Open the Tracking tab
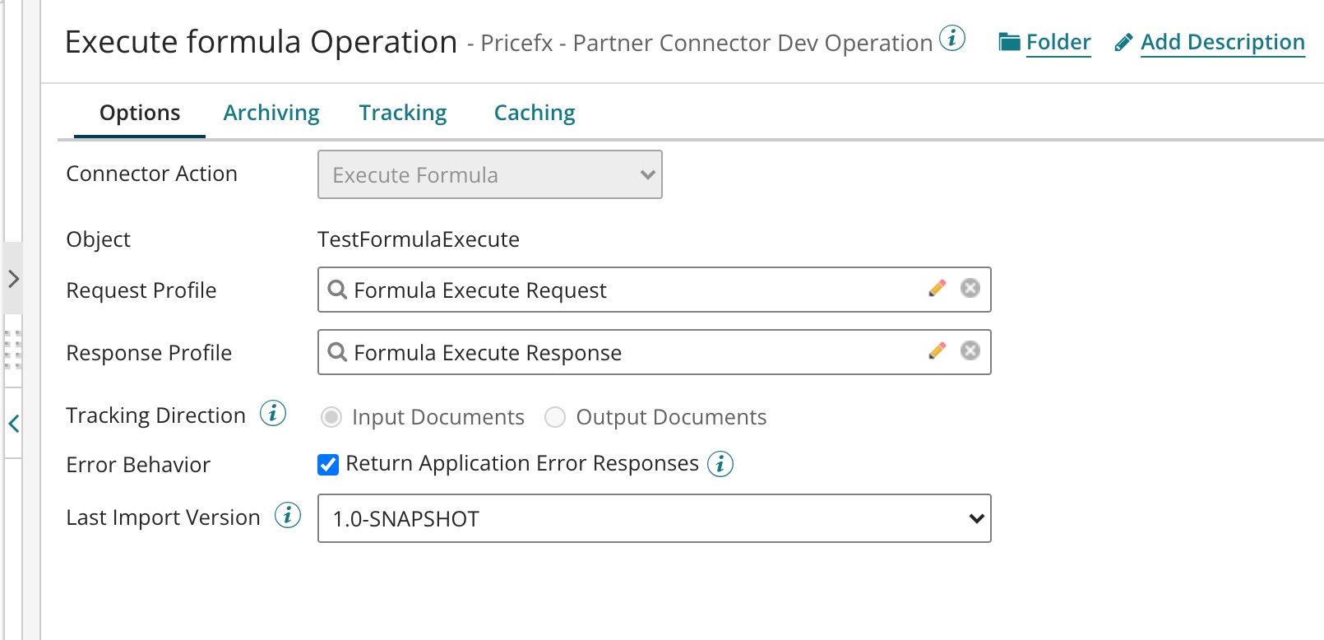This screenshot has width=1324, height=640. point(403,113)
